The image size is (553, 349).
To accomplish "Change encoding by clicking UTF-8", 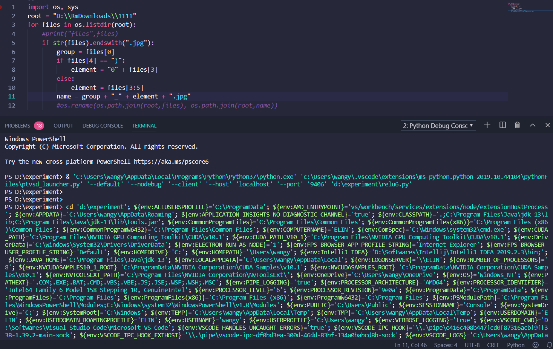I will (472, 344).
